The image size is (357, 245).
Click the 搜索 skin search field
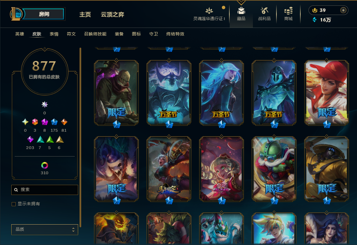45,190
